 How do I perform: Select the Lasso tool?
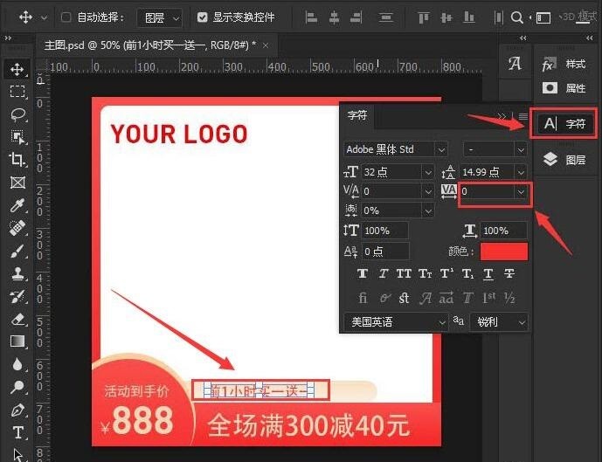(17, 114)
